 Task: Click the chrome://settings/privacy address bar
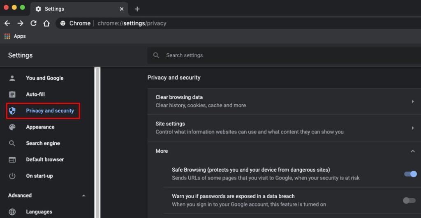[x=239, y=23]
